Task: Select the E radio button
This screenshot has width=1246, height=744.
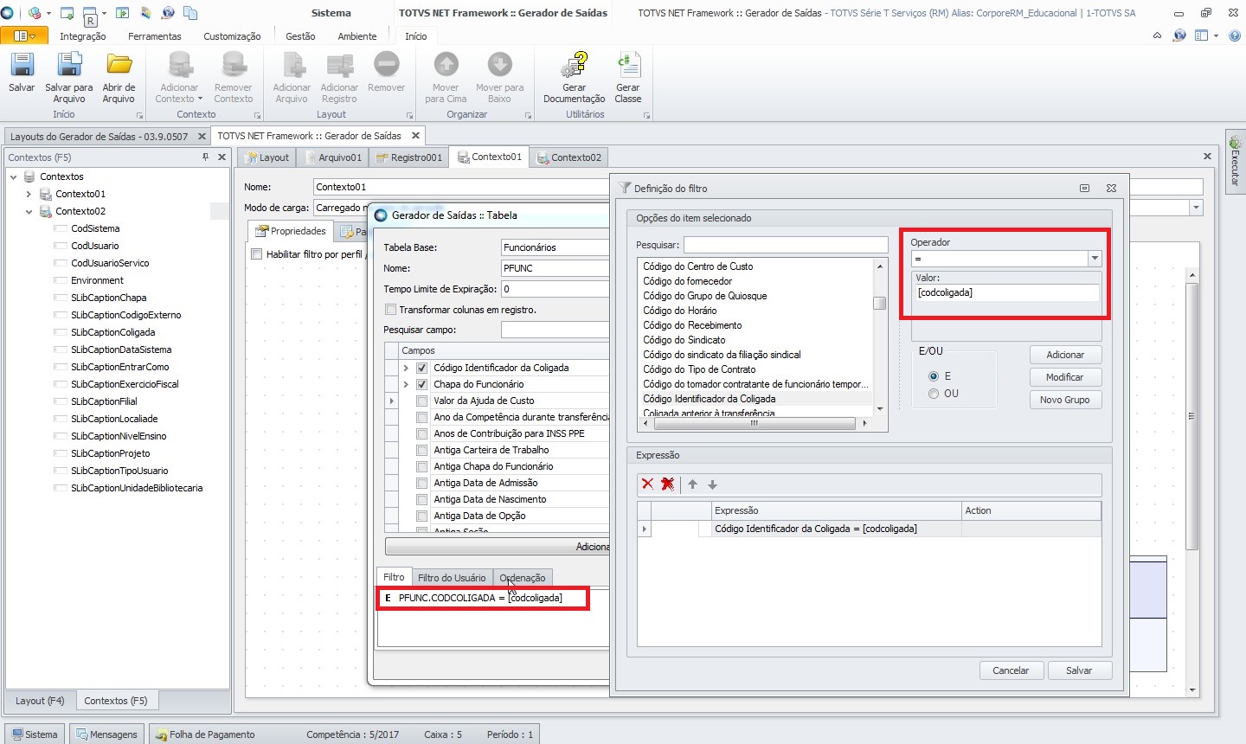Action: click(x=934, y=376)
